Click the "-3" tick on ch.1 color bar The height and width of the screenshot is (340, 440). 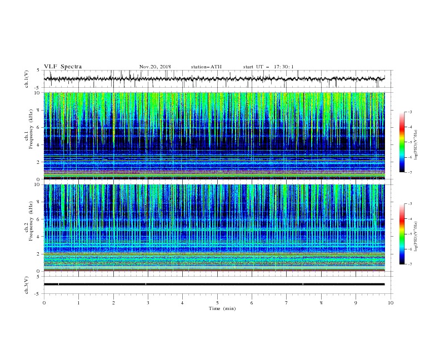(409, 112)
